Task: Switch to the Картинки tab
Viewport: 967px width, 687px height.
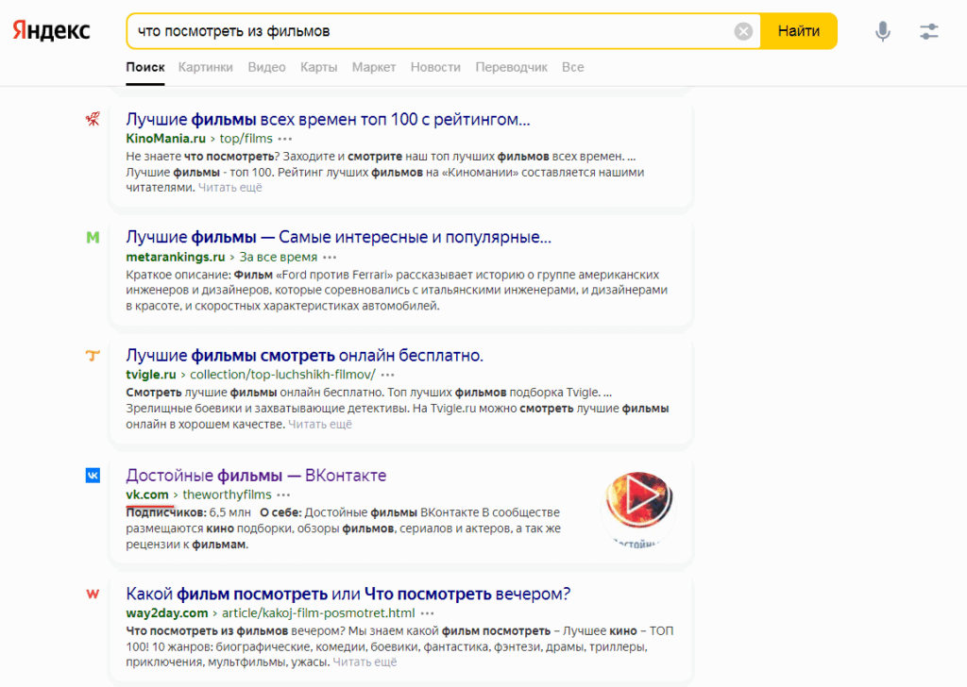Action: [x=205, y=67]
